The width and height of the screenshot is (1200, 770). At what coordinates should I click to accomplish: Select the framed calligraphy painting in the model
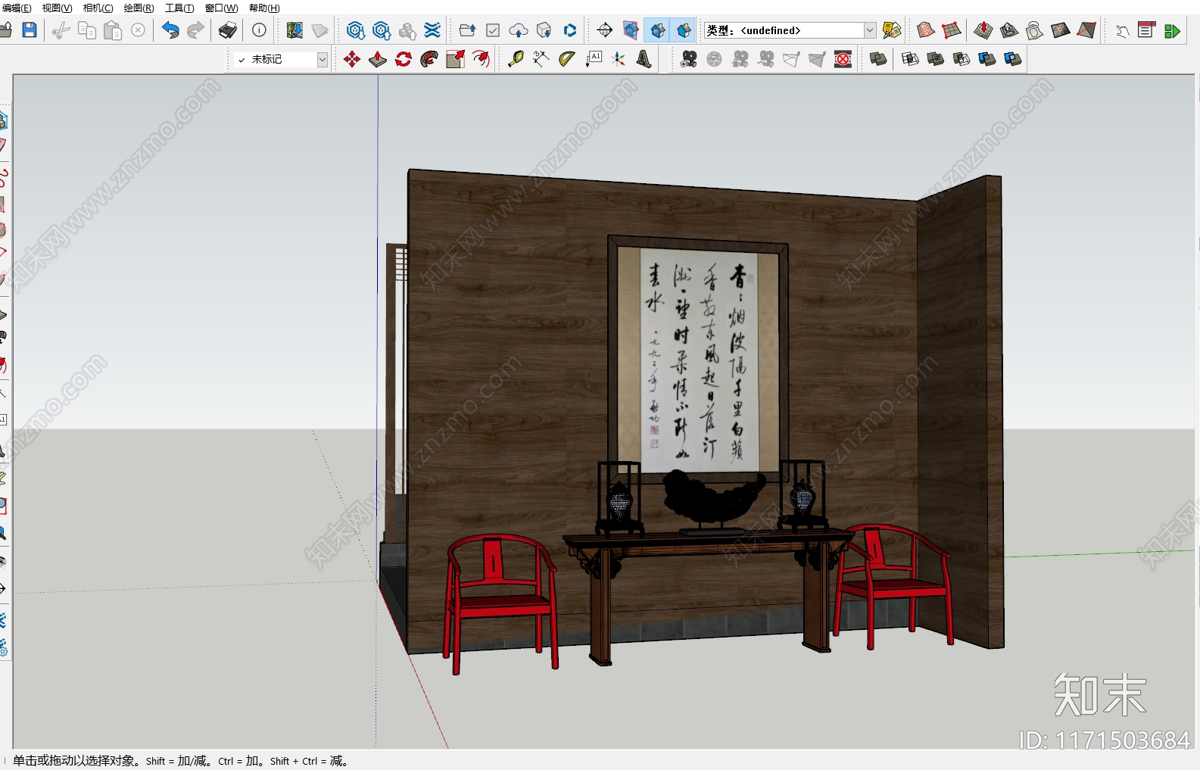(698, 360)
